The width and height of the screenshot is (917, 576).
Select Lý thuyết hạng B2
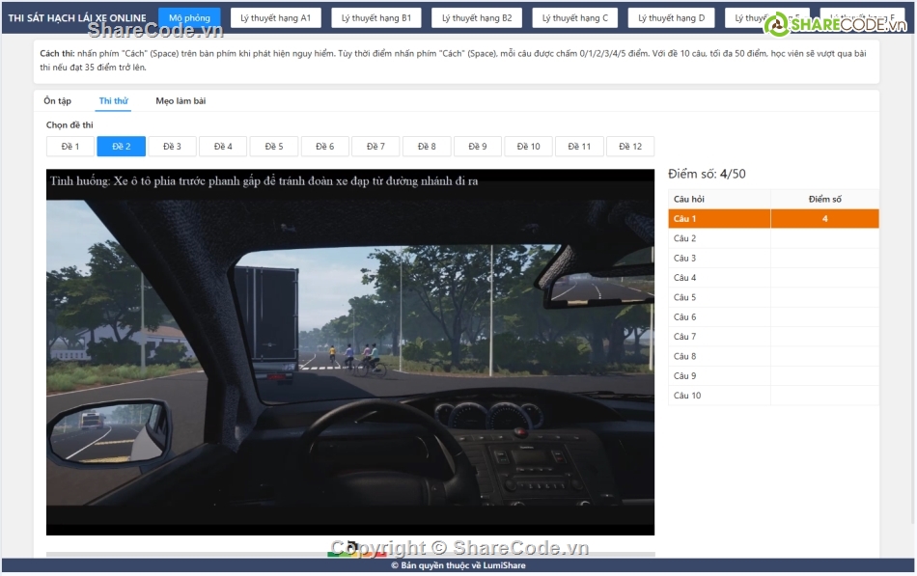(477, 18)
